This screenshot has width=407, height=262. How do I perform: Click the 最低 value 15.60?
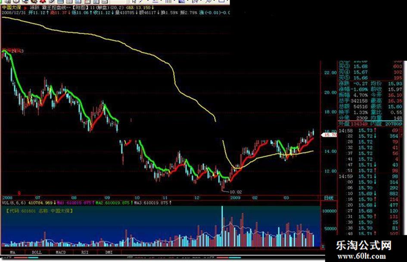tap(395, 106)
